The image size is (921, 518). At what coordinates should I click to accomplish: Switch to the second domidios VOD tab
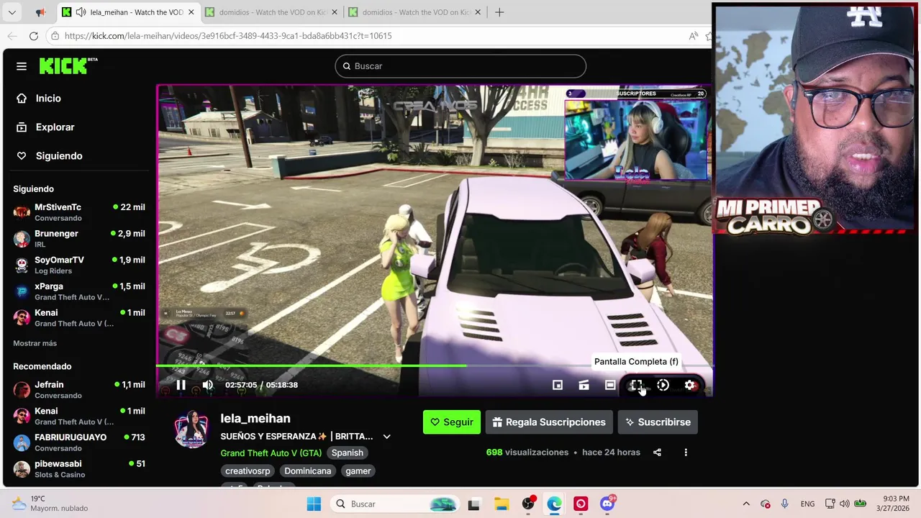click(x=271, y=12)
